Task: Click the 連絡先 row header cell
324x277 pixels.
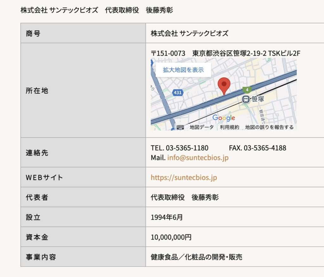Action: tap(83, 152)
